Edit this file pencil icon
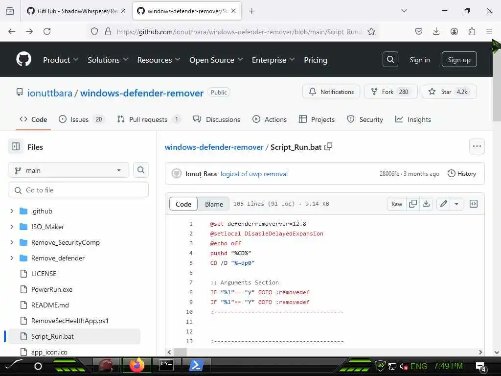This screenshot has width=501, height=376. [443, 204]
